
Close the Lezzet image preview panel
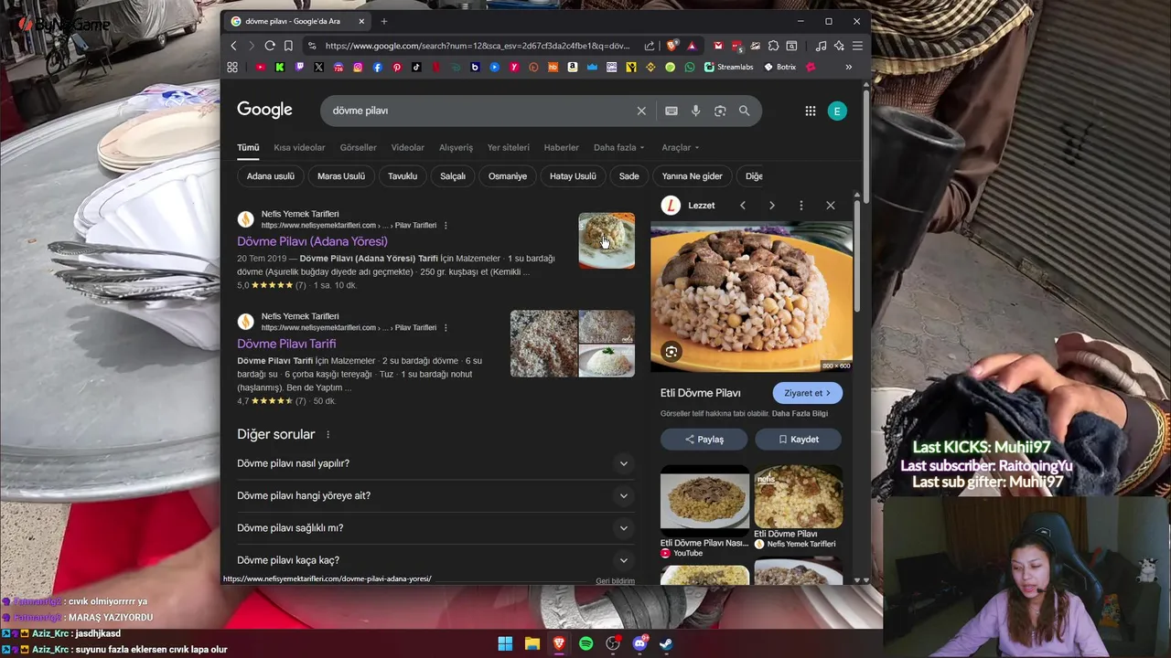pos(831,206)
